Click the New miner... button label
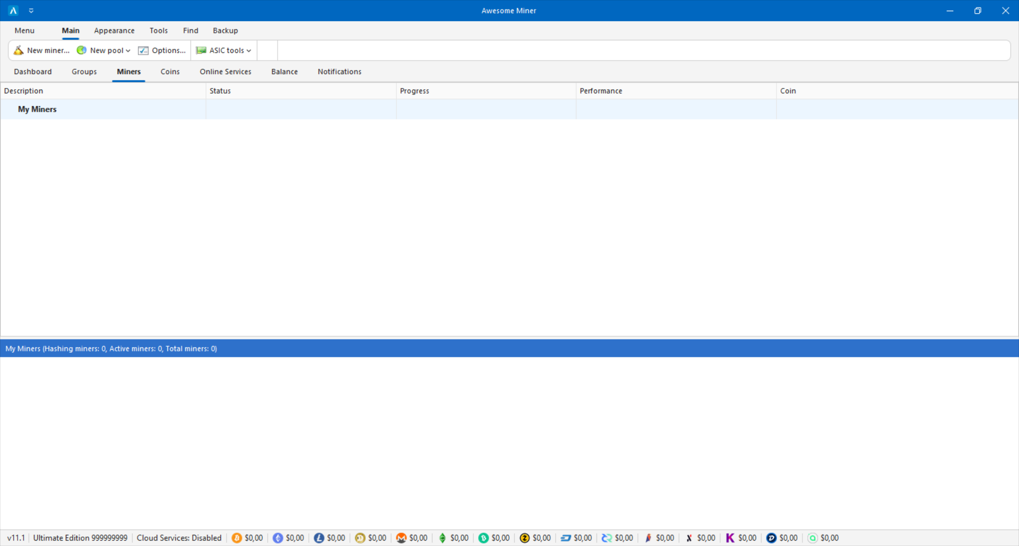This screenshot has width=1019, height=546. click(x=48, y=50)
